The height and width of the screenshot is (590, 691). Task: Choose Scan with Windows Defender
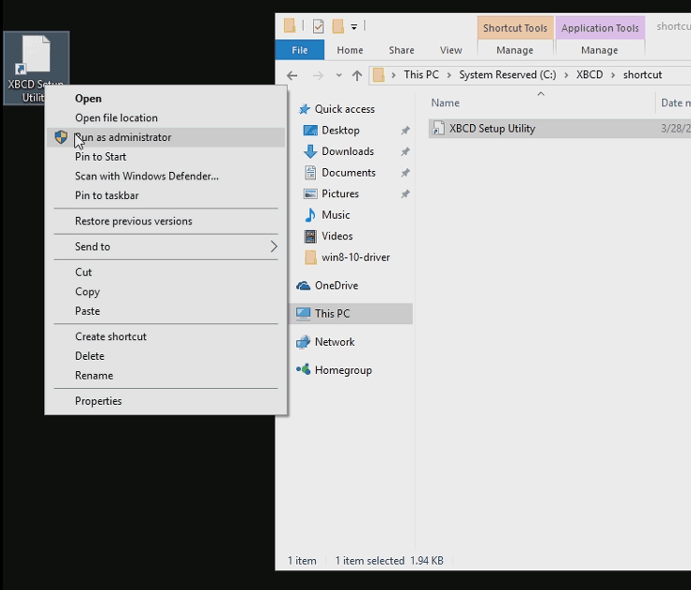tap(165, 176)
